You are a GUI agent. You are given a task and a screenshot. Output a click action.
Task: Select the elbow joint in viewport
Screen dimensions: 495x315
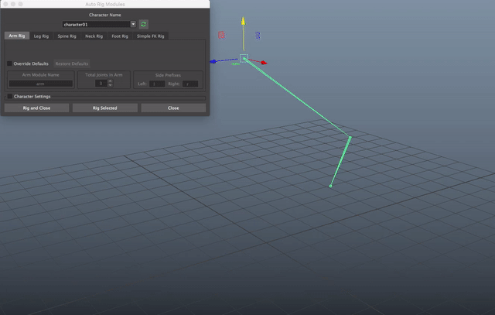(x=350, y=137)
